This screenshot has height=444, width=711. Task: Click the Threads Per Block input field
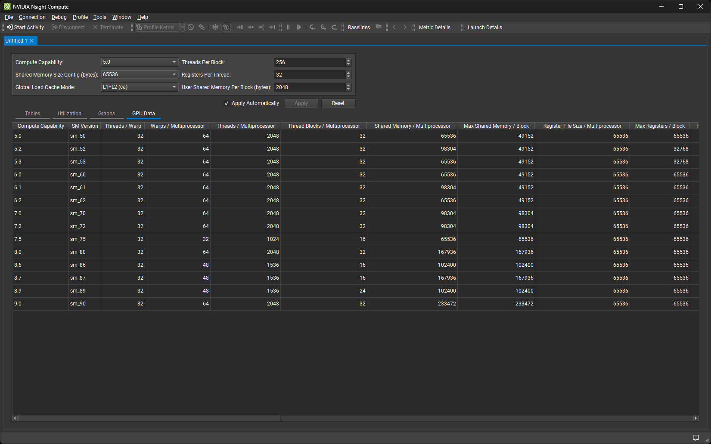(x=310, y=62)
